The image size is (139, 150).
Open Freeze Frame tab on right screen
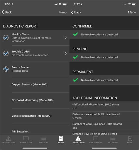[x=96, y=139]
